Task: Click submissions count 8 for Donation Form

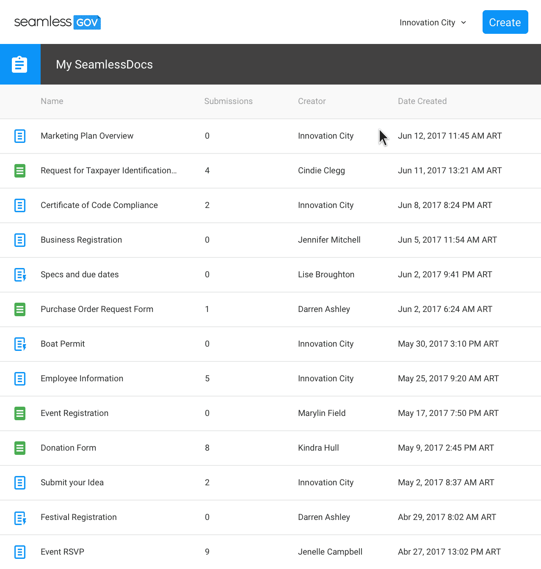Action: (207, 448)
